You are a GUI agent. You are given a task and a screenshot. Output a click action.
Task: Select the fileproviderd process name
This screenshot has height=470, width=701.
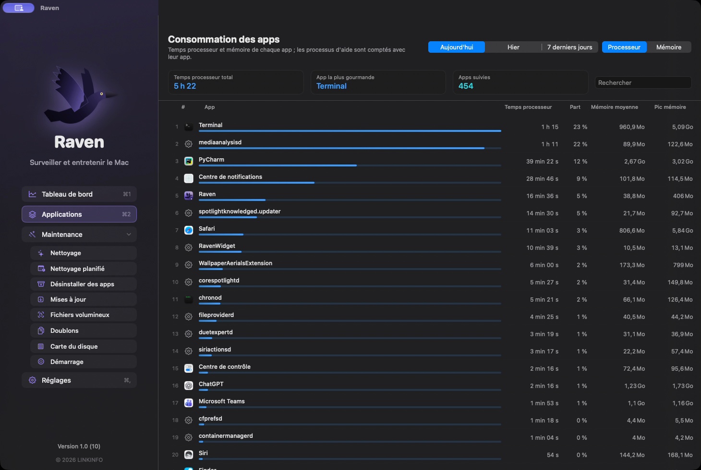coord(216,315)
